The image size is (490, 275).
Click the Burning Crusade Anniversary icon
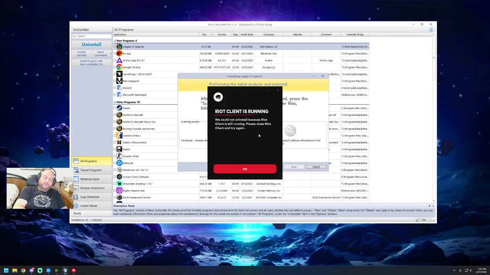(x=119, y=129)
